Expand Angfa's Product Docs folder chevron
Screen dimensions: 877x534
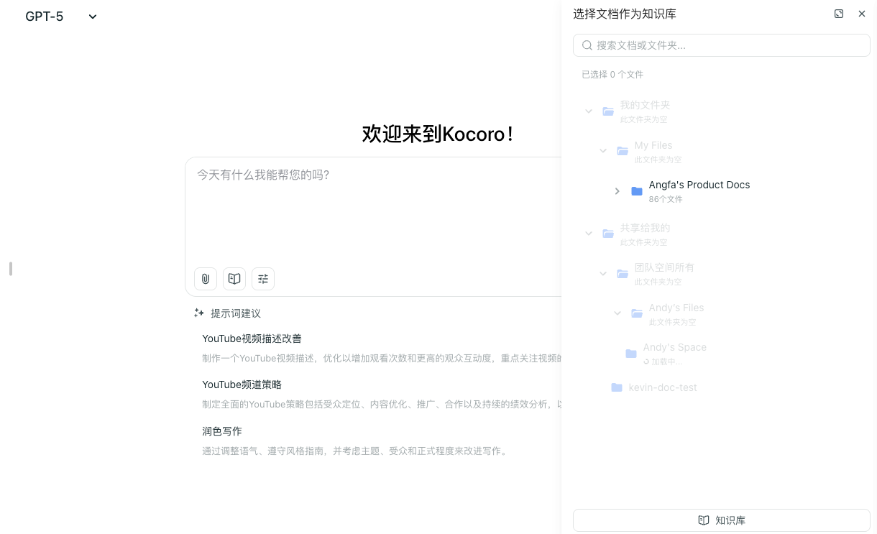pyautogui.click(x=617, y=191)
